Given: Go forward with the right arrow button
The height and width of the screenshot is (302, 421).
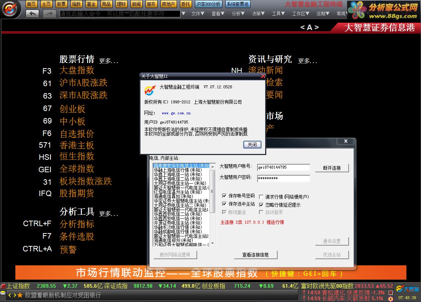Looking at the screenshot, I should (x=49, y=14).
